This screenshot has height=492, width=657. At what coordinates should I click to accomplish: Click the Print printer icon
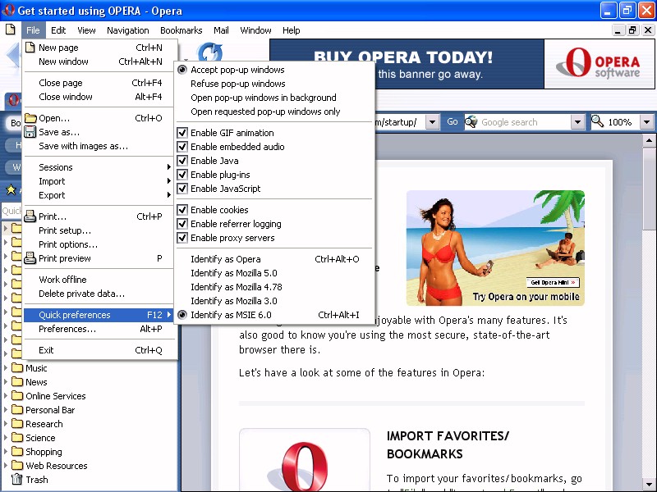coord(30,216)
